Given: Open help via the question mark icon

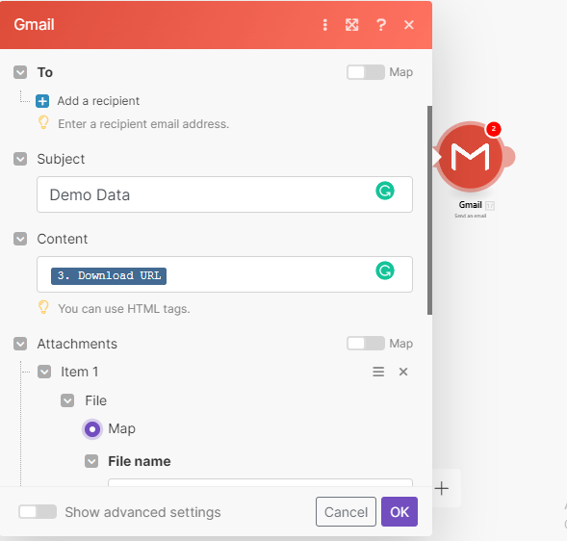Looking at the screenshot, I should (x=381, y=25).
